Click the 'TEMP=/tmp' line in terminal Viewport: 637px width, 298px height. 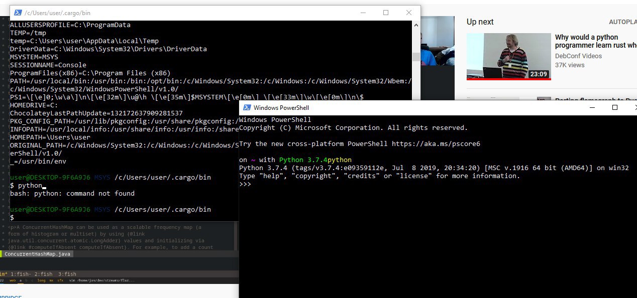(28, 33)
